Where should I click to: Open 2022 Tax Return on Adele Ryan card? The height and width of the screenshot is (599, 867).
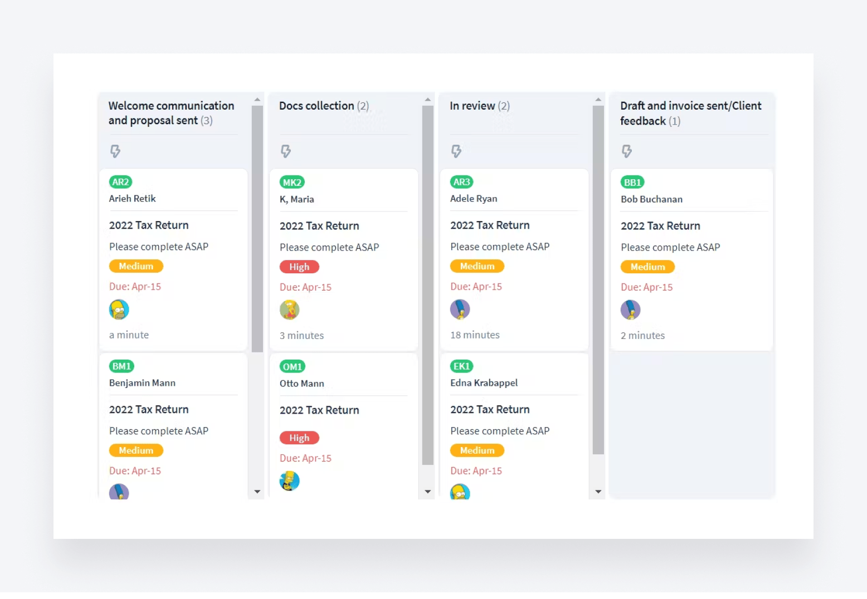coord(490,225)
